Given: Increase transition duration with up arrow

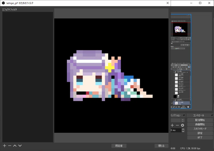Looking at the screenshot, I should coord(183,129).
